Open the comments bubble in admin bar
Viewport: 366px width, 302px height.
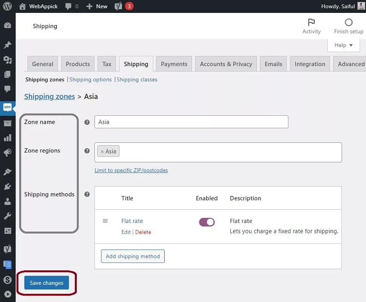(72, 6)
